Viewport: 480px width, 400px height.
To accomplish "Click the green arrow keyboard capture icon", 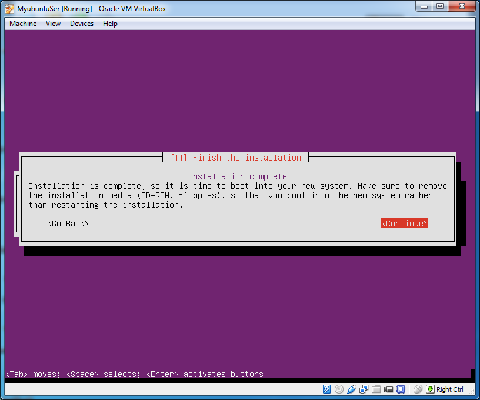I will point(430,389).
